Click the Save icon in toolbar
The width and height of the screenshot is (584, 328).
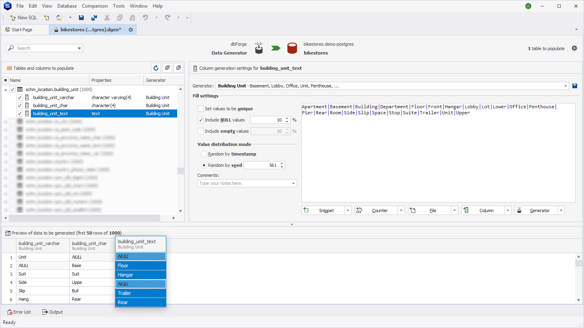click(x=81, y=18)
